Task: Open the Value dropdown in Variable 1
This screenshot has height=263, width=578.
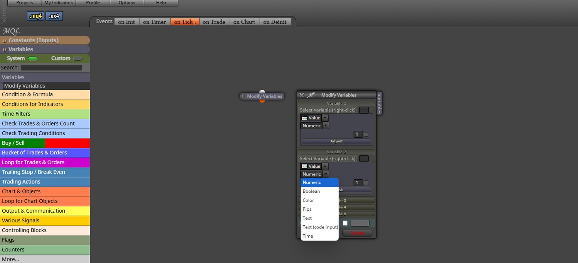Action: coord(324,117)
